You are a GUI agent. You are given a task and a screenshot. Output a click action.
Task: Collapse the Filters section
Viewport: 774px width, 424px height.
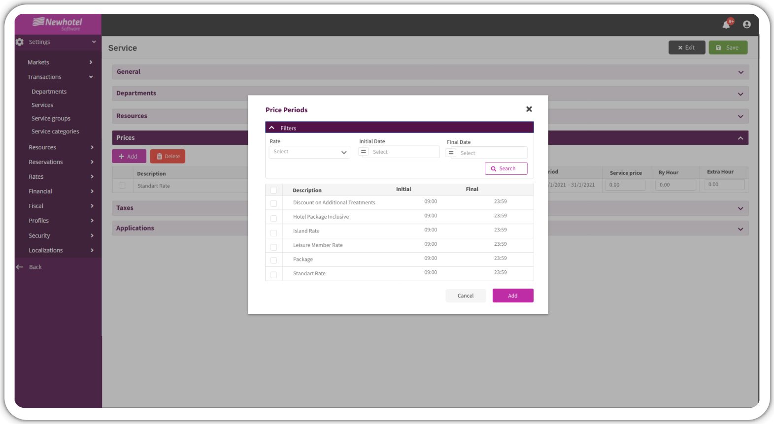[x=271, y=128]
